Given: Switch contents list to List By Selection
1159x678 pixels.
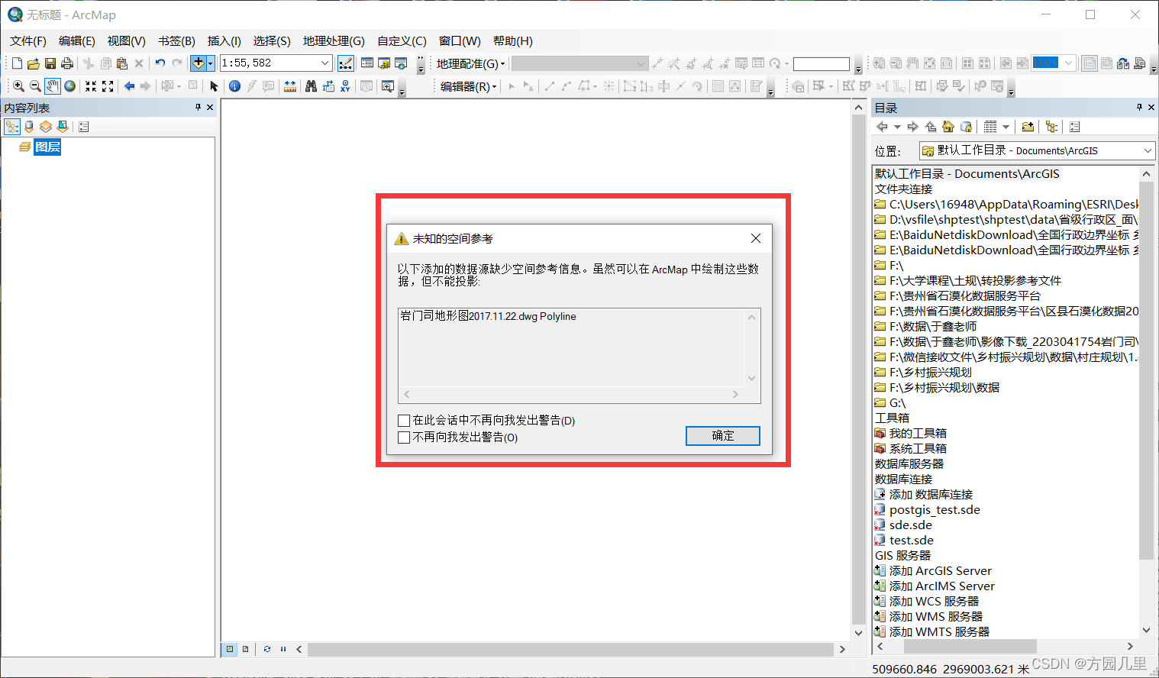Looking at the screenshot, I should tap(63, 127).
